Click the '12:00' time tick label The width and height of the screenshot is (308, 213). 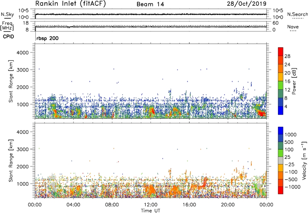coord(151,205)
